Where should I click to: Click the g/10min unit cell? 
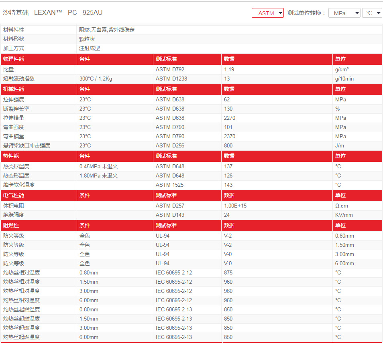coord(344,79)
